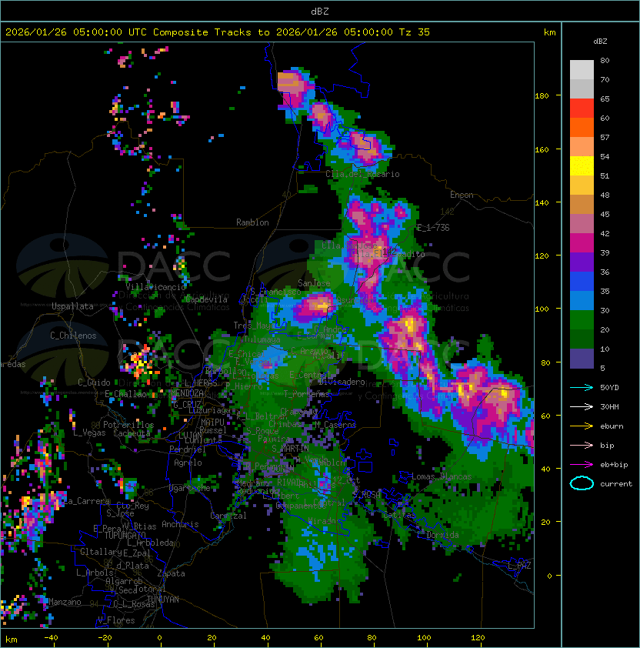Click the magenta eb+bip arrow symbol

click(582, 465)
